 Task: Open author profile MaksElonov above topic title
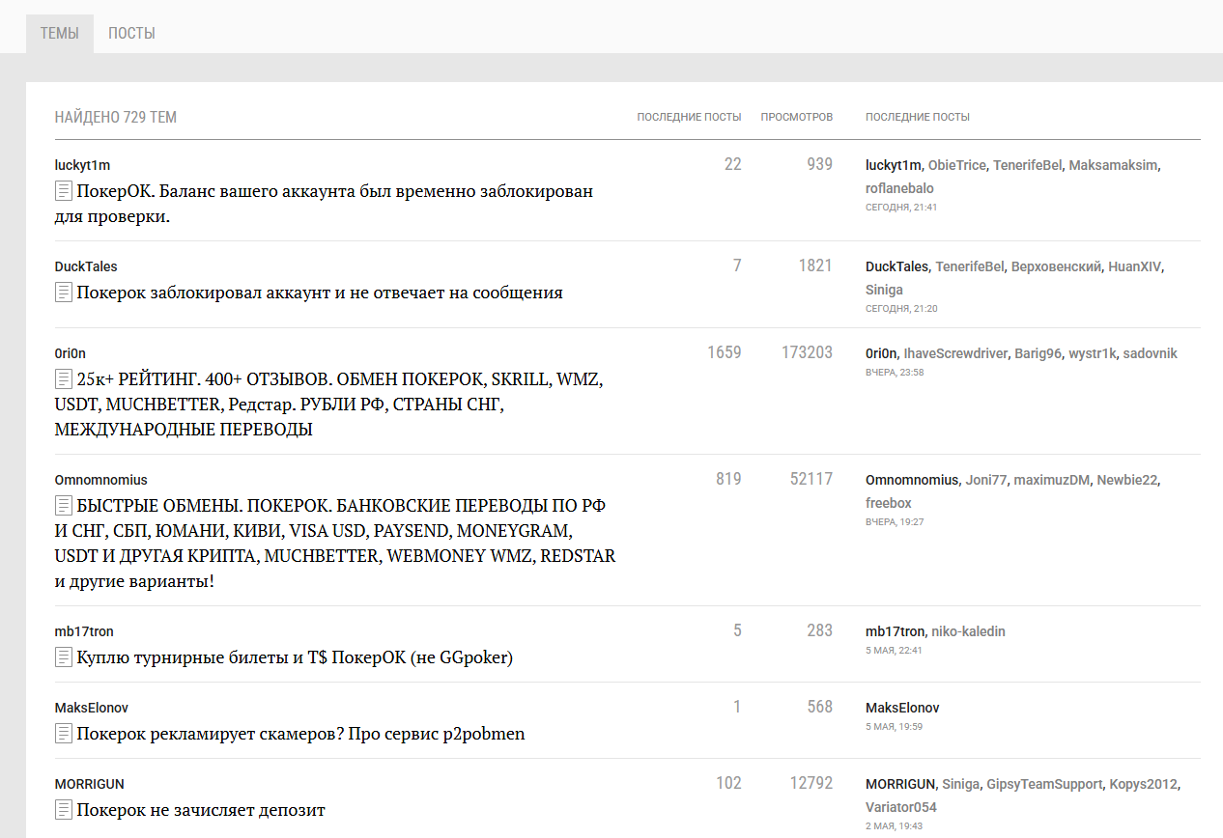point(92,708)
